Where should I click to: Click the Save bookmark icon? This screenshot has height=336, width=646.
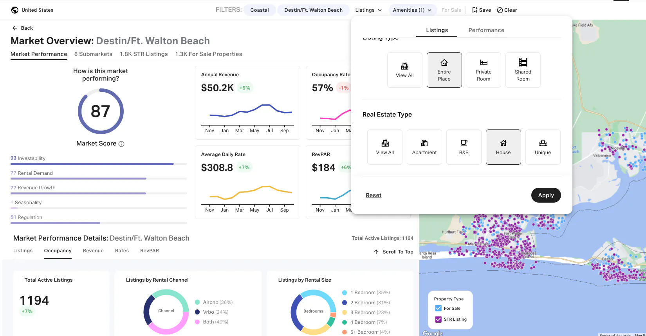475,10
